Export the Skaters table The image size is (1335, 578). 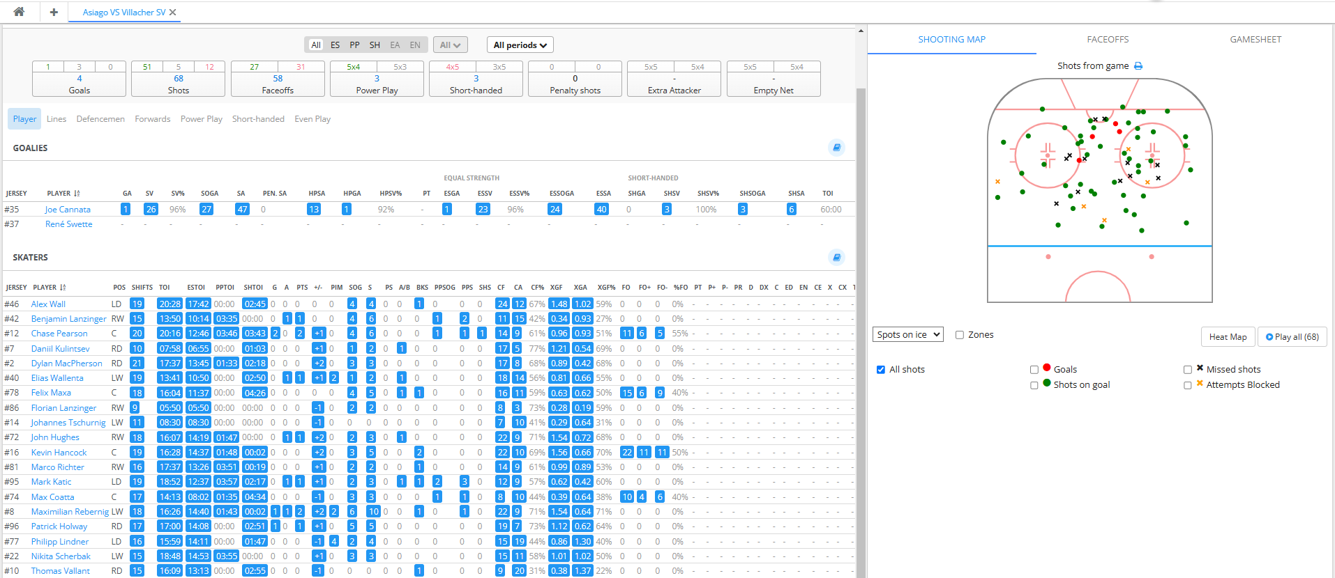(x=837, y=257)
